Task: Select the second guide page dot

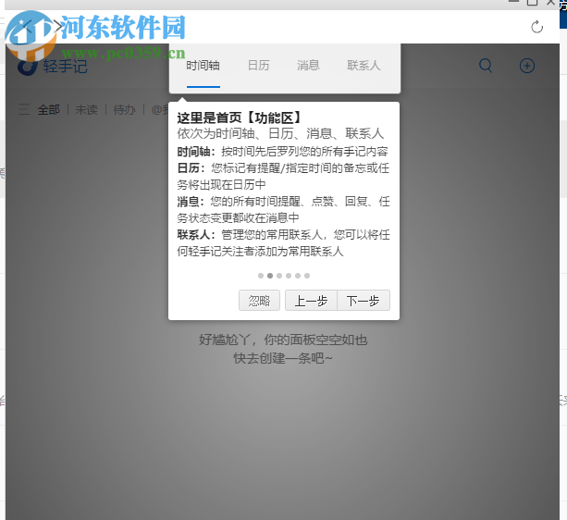Action: click(270, 276)
